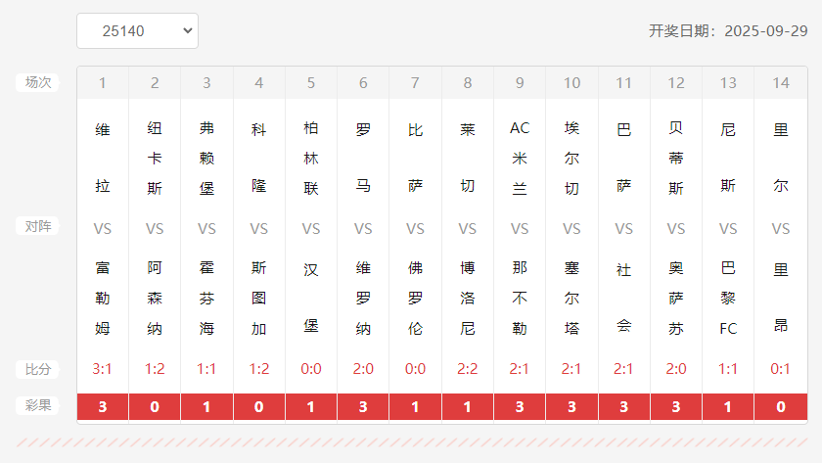Image resolution: width=822 pixels, height=463 pixels.
Task: Click the VS text in match 6
Action: pos(363,228)
